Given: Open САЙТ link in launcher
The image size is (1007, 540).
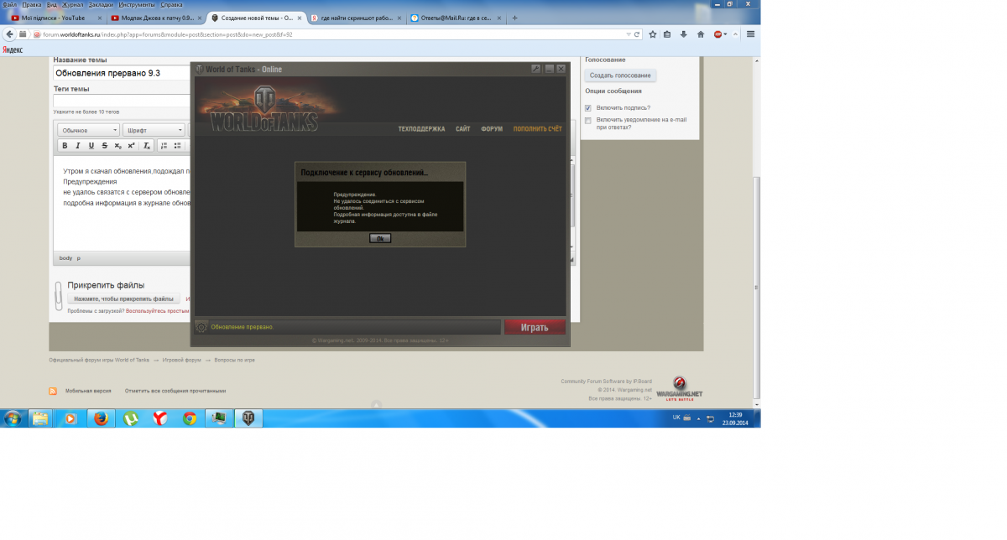Looking at the screenshot, I should pos(463,129).
